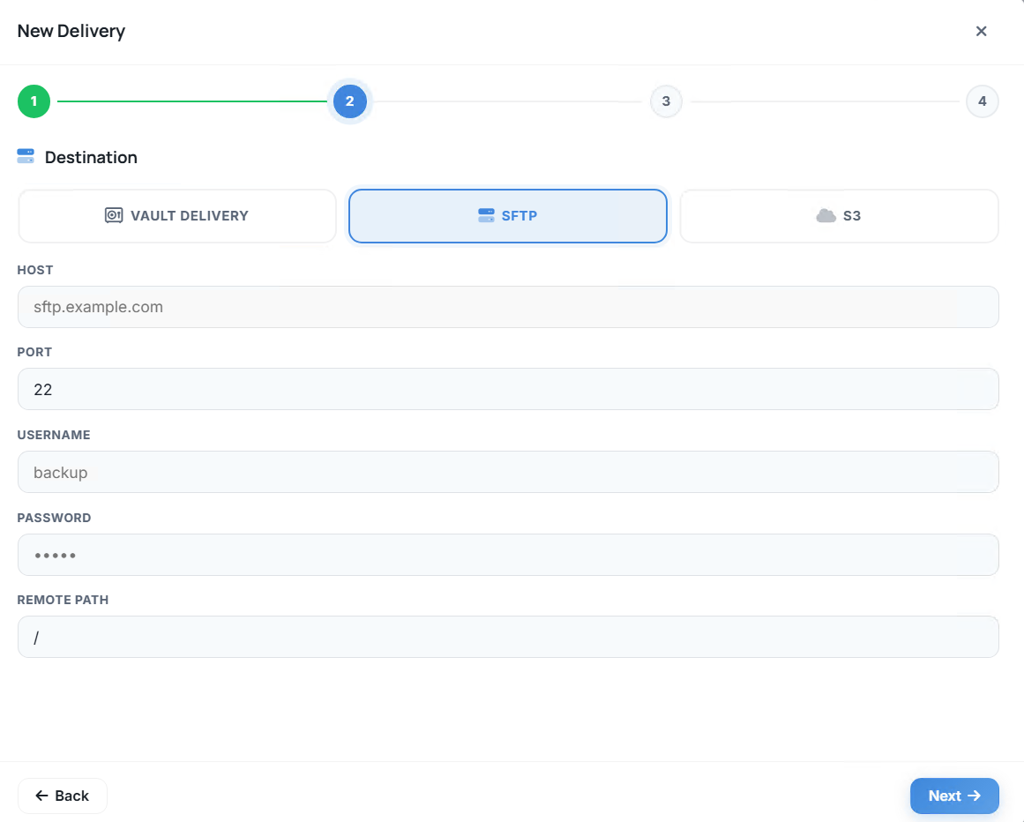This screenshot has height=822, width=1024.
Task: Focus the Host input field
Action: point(508,307)
